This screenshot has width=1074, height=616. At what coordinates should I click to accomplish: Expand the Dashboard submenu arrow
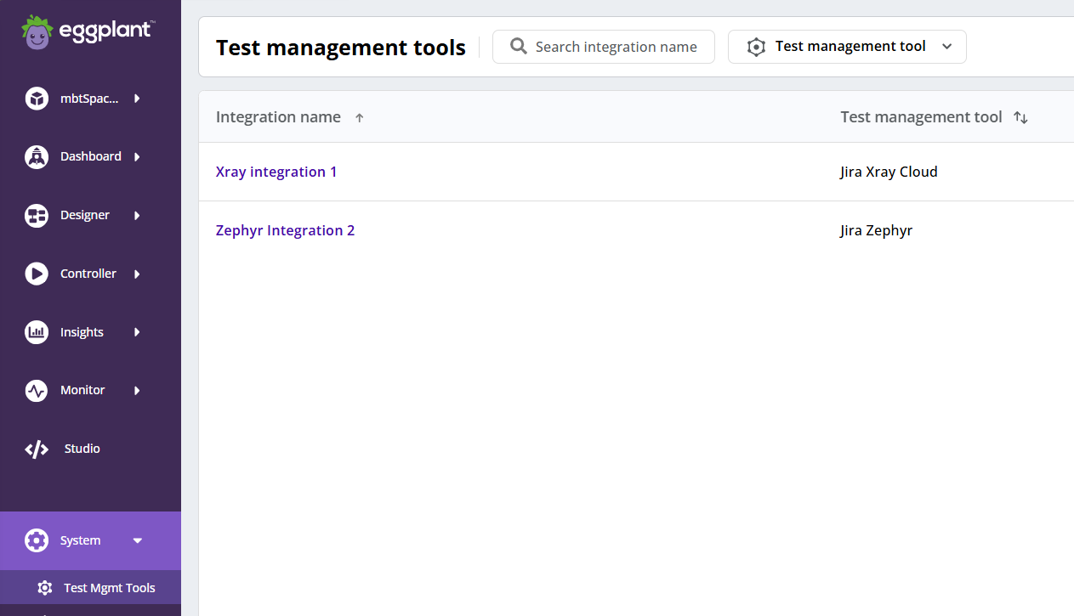pos(137,157)
